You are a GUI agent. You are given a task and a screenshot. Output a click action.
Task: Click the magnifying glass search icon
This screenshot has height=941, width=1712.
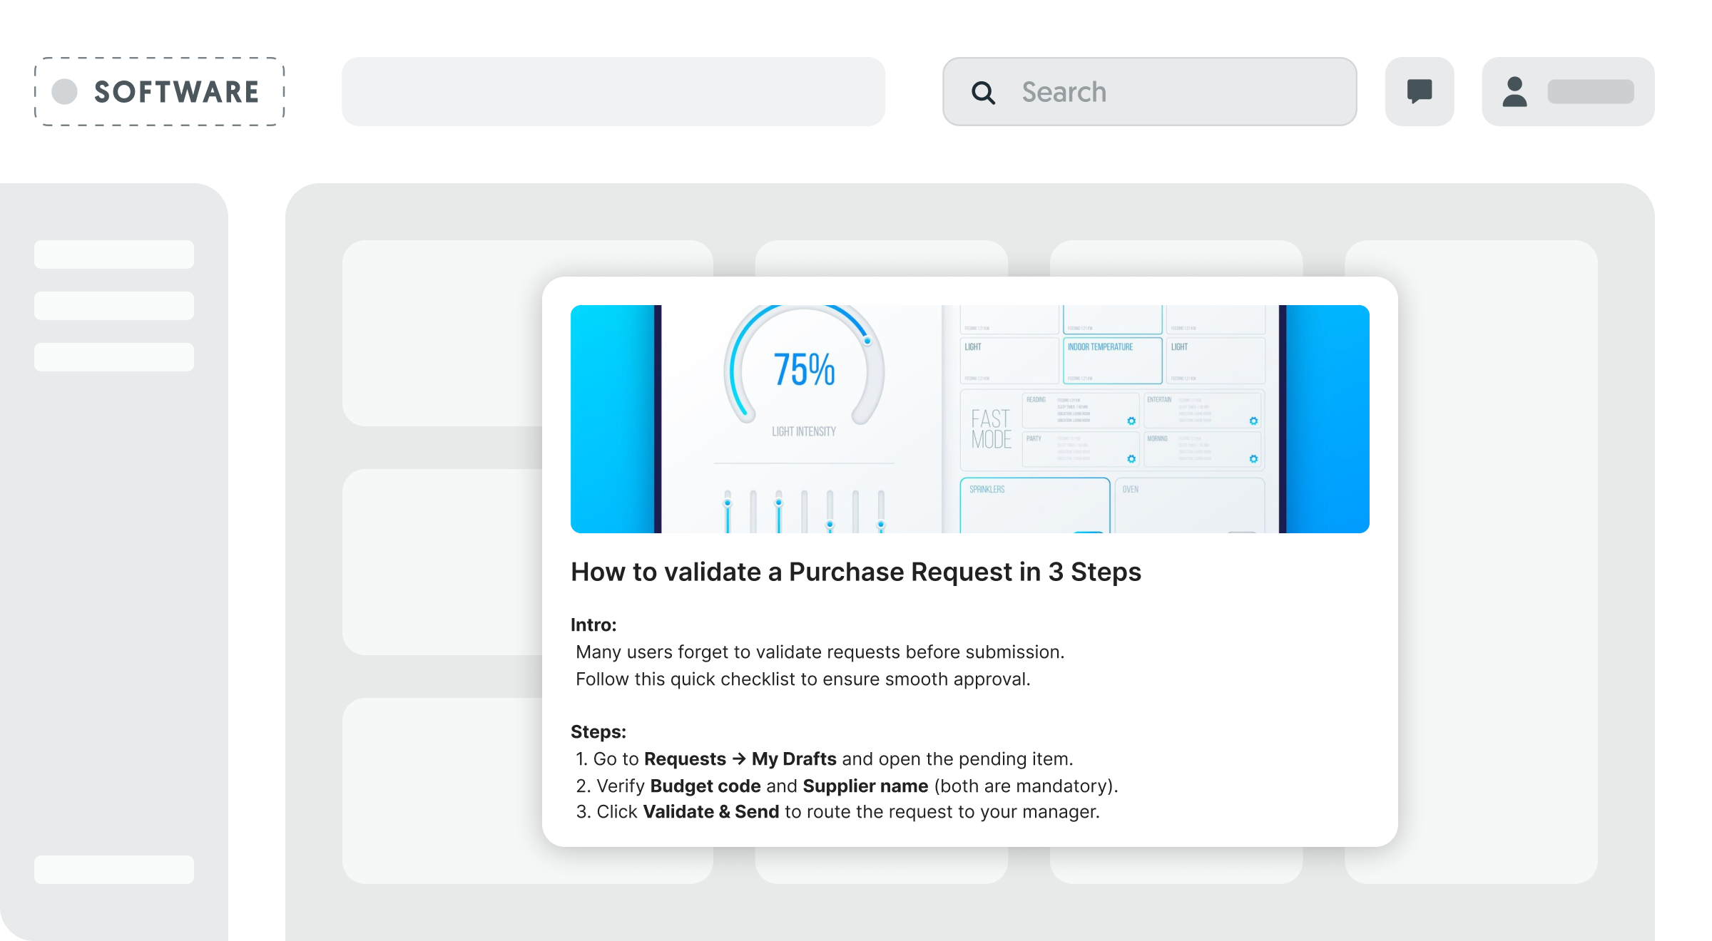pyautogui.click(x=983, y=93)
